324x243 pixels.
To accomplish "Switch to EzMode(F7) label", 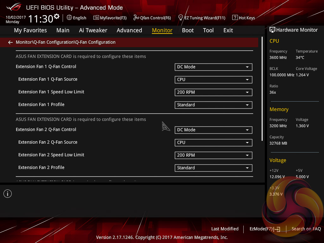I will click(261, 229).
